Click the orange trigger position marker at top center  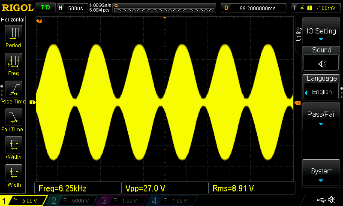165,18
